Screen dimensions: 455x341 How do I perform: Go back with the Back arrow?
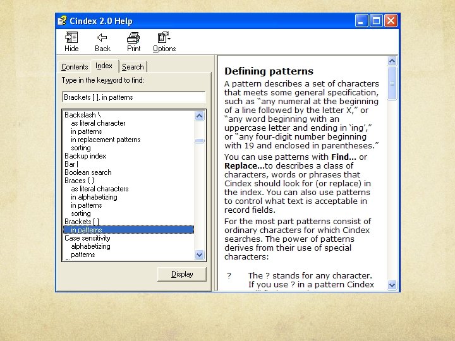coord(103,42)
